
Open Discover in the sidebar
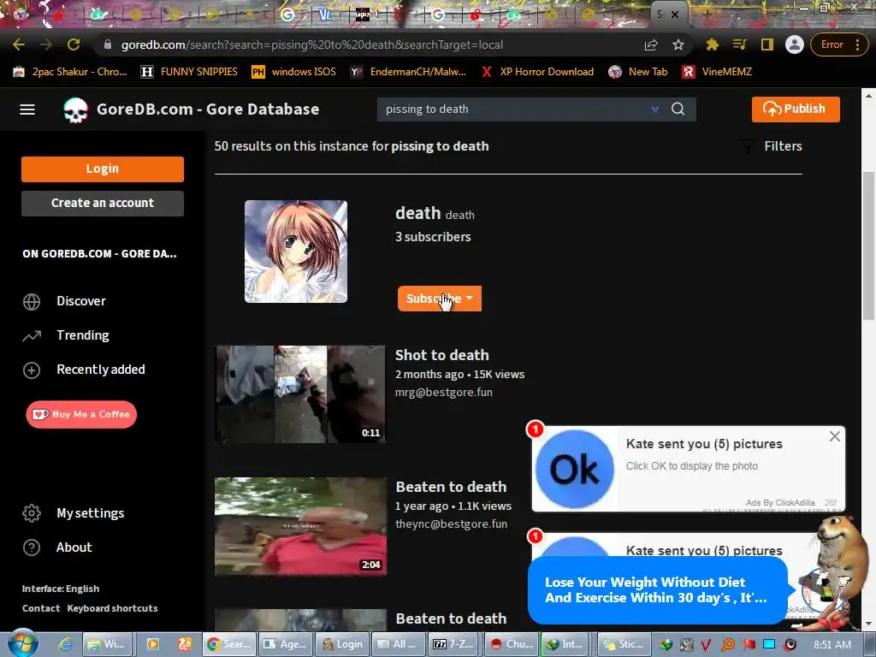[x=81, y=301]
